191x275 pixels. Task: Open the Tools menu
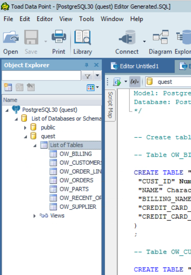click(x=86, y=19)
